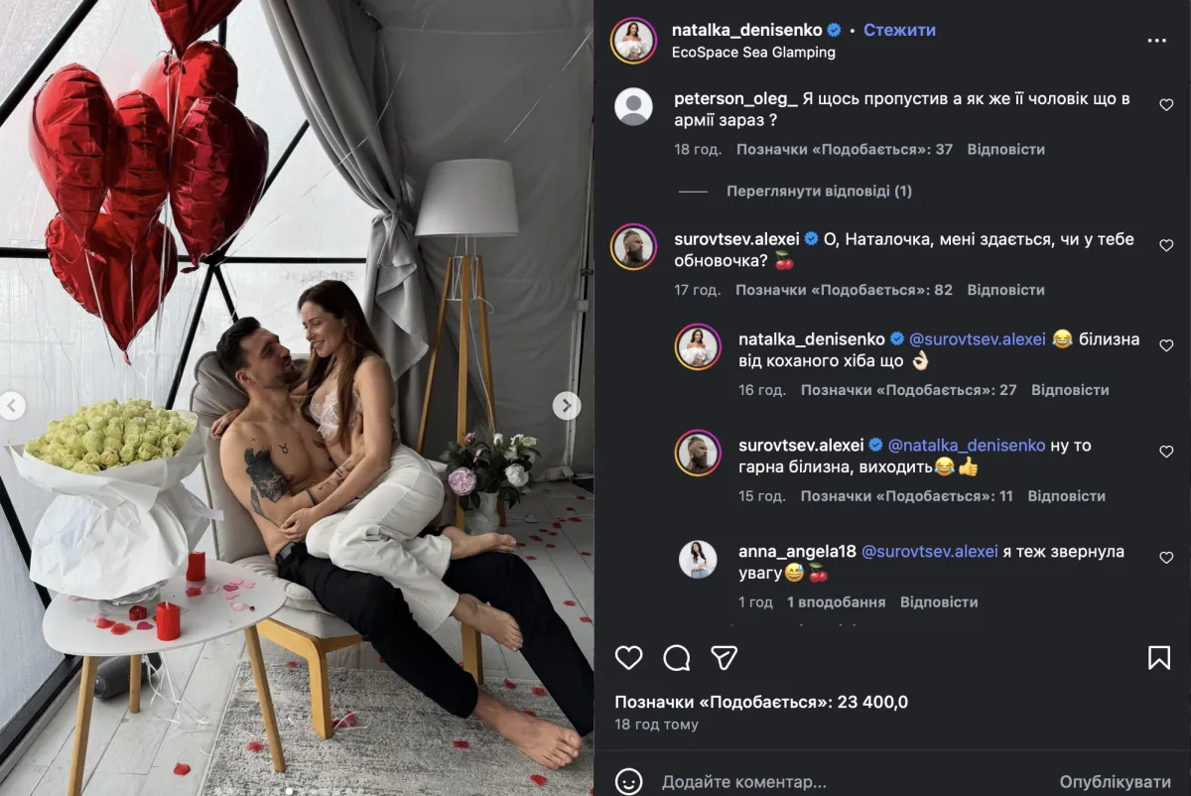Open comments via speech bubble icon
The width and height of the screenshot is (1191, 796).
point(677,657)
